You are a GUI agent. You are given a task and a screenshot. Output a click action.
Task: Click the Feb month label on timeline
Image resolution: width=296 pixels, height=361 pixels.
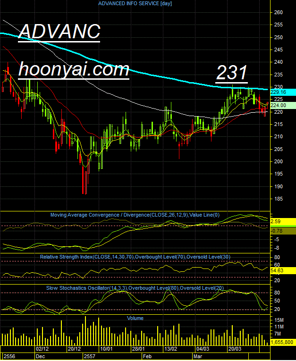click(x=147, y=356)
